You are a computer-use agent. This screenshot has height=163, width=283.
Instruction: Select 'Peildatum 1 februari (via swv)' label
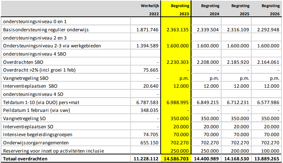[36, 110]
